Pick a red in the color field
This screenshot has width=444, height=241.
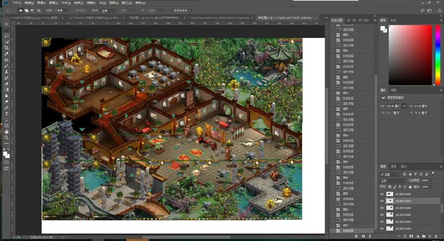[x=410, y=55]
